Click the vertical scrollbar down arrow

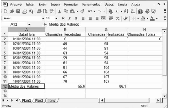point(164,96)
